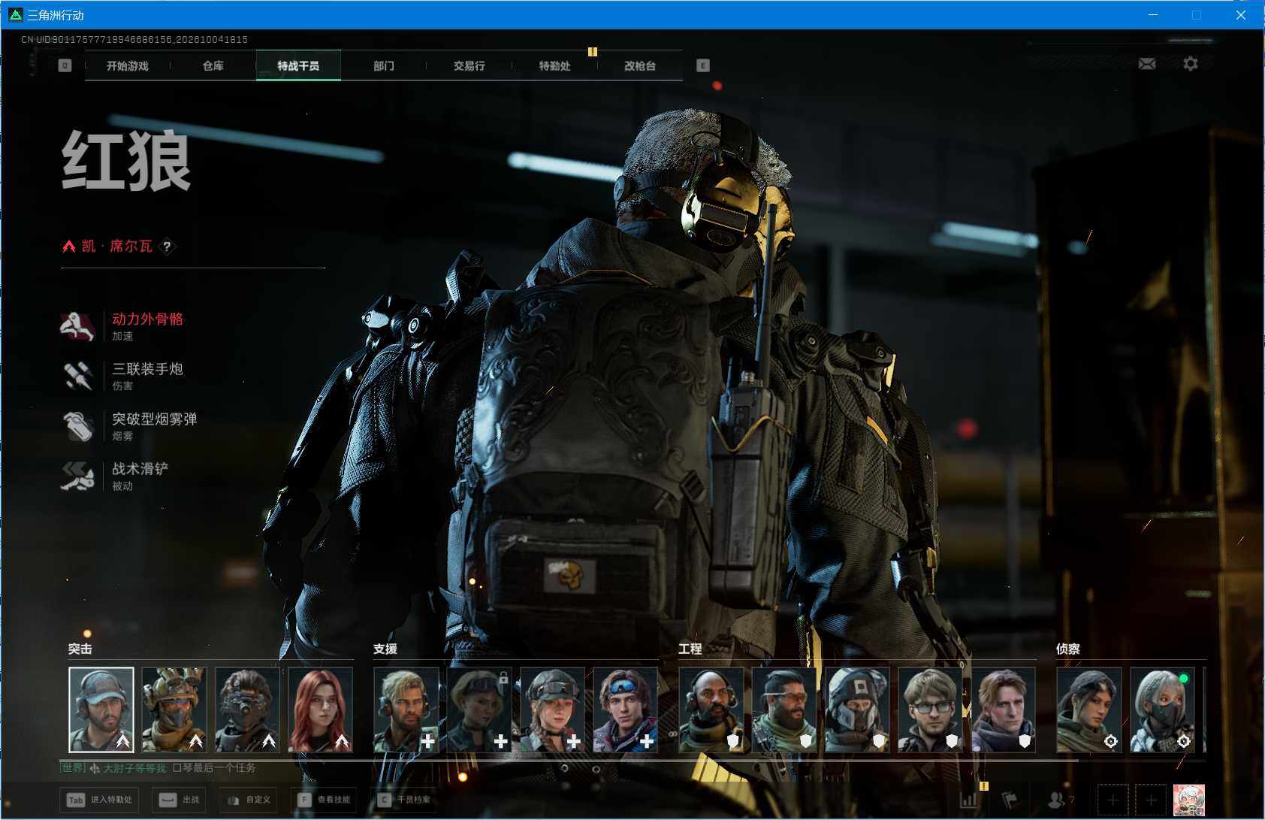Open the mail envelope icon

point(1146,64)
